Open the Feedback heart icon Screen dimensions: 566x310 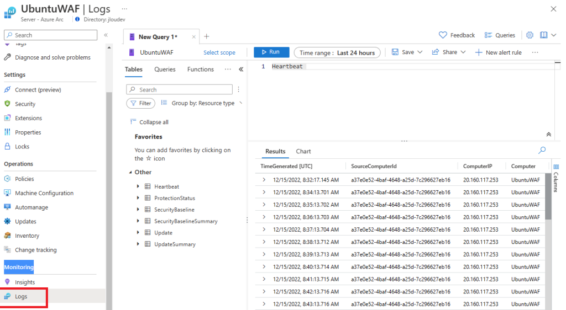click(x=443, y=35)
